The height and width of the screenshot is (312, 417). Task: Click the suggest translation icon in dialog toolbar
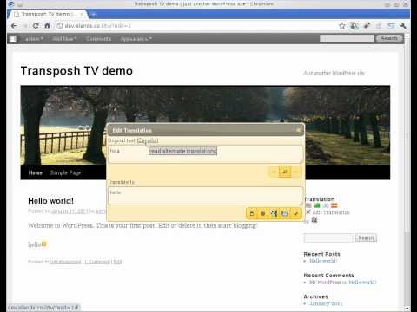tap(274, 214)
